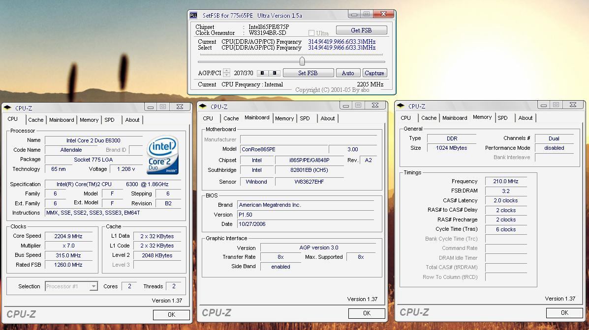
Task: Click OK in the middle CPU-Z window
Action: click(367, 313)
